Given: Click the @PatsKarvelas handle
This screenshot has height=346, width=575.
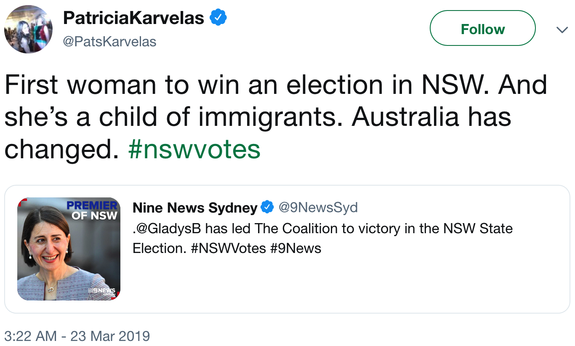Looking at the screenshot, I should tap(109, 41).
